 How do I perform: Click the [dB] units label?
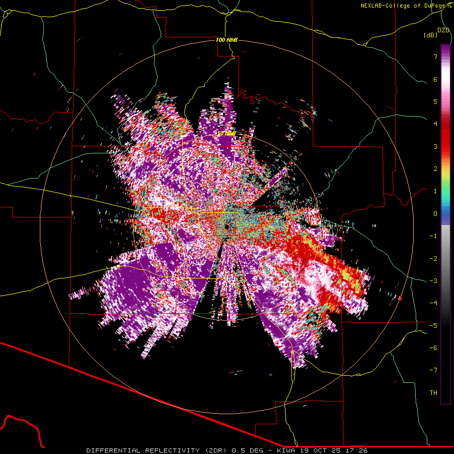[x=431, y=35]
